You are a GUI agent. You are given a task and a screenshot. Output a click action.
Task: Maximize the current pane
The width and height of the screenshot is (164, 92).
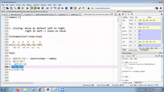pyautogui.click(x=71, y=8)
